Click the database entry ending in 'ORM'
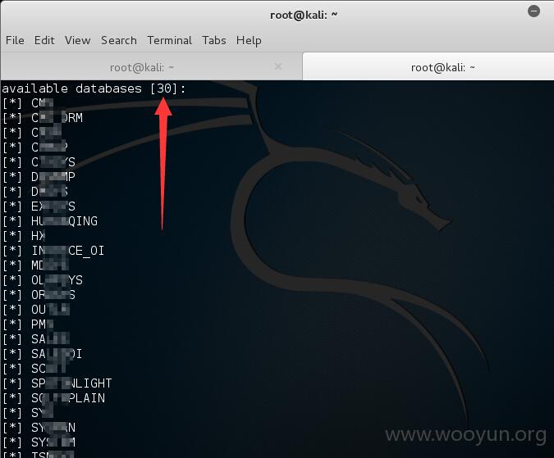Viewport: 554px width, 458px height. click(x=43, y=118)
